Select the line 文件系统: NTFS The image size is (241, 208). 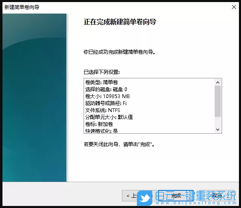[x=103, y=110]
